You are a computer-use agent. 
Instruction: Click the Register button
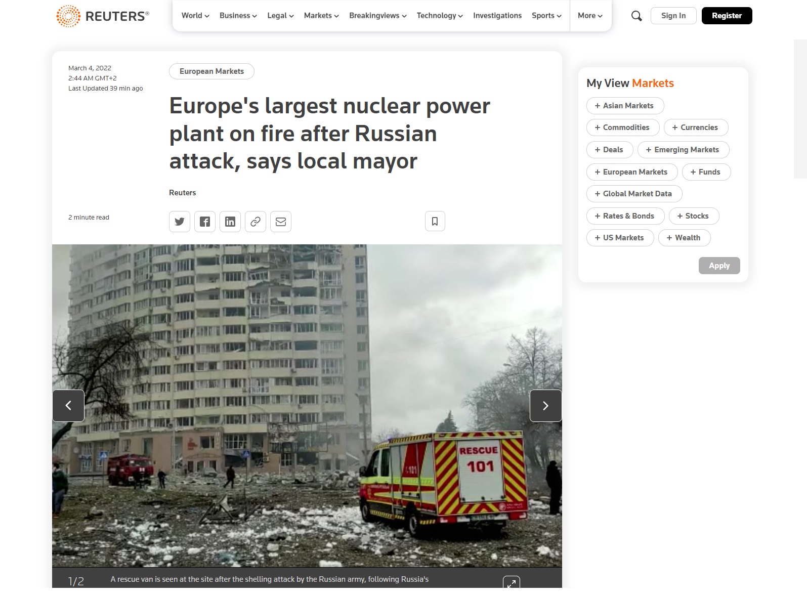click(x=727, y=16)
